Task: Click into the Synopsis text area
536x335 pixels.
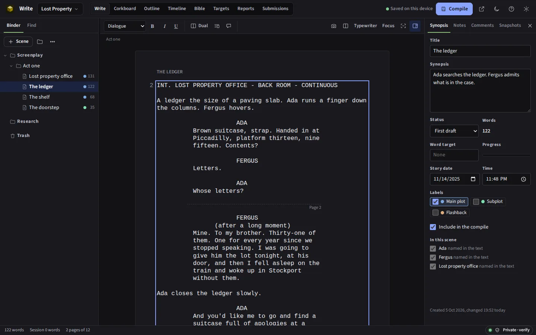Action: pyautogui.click(x=480, y=90)
